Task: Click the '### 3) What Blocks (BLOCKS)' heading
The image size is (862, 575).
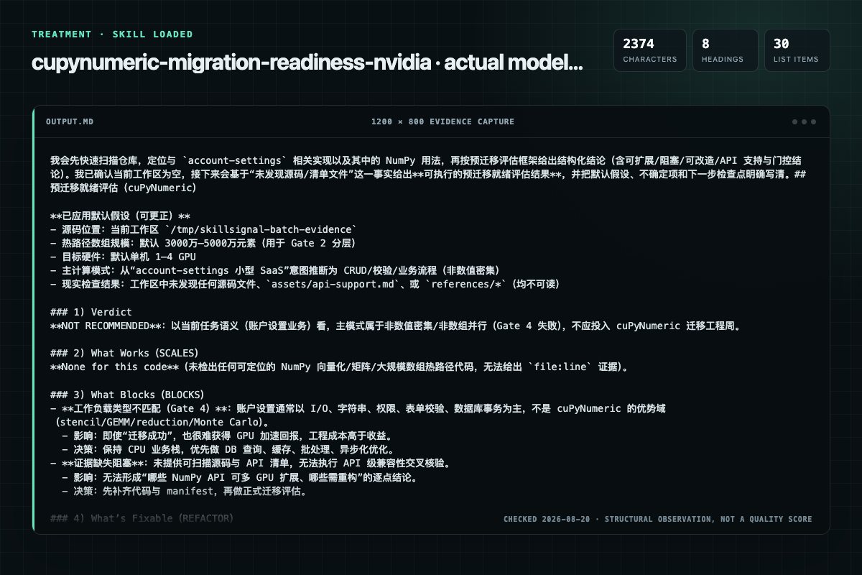Action: pyautogui.click(x=127, y=395)
